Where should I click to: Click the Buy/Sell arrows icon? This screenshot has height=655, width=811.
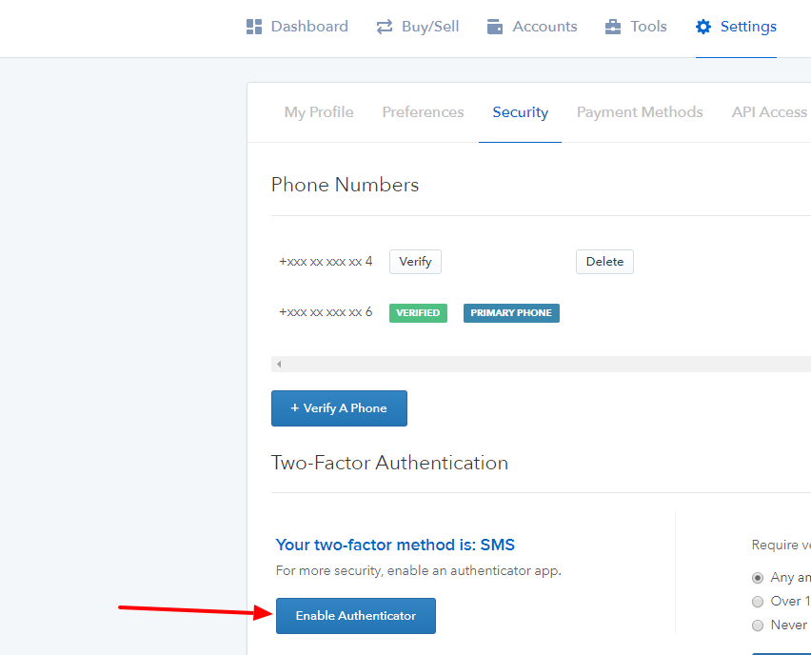(x=385, y=26)
